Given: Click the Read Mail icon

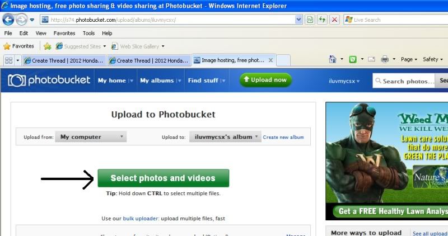Looking at the screenshot, I should pos(371,59).
